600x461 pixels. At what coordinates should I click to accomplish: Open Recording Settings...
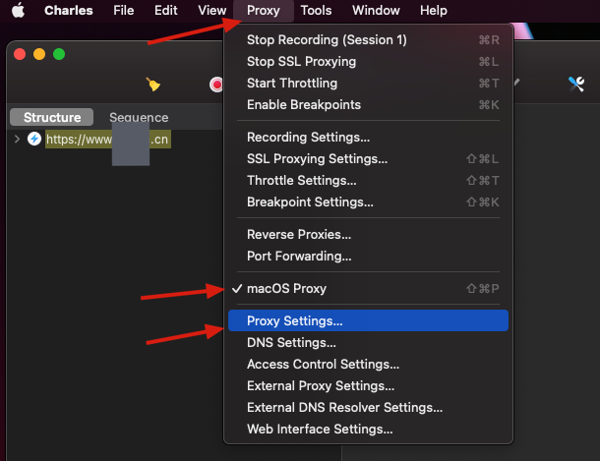point(368,138)
